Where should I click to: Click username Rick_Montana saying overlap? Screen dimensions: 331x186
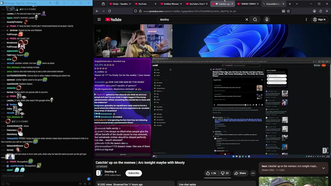click(x=13, y=67)
